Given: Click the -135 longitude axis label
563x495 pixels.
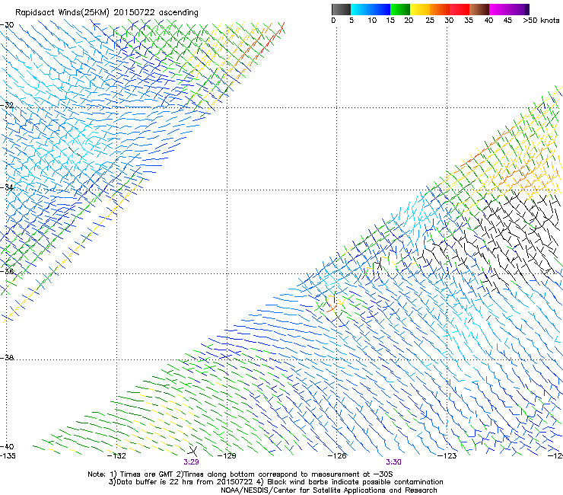Looking at the screenshot, I should (x=8, y=456).
